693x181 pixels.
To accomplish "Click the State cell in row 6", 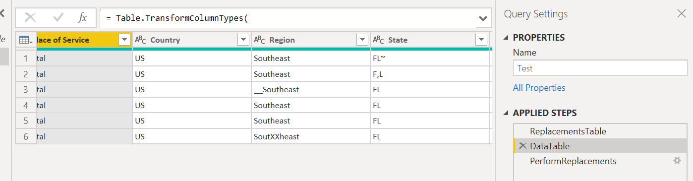I will pos(429,136).
